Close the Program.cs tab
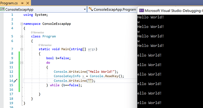This screenshot has height=108, width=203. (x=28, y=3)
